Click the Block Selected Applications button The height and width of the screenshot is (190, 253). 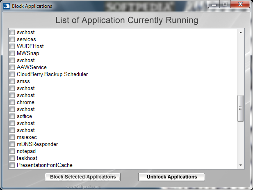click(x=82, y=177)
